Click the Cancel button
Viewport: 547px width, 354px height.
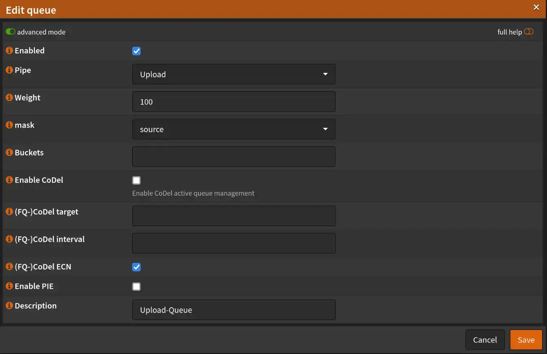[485, 340]
